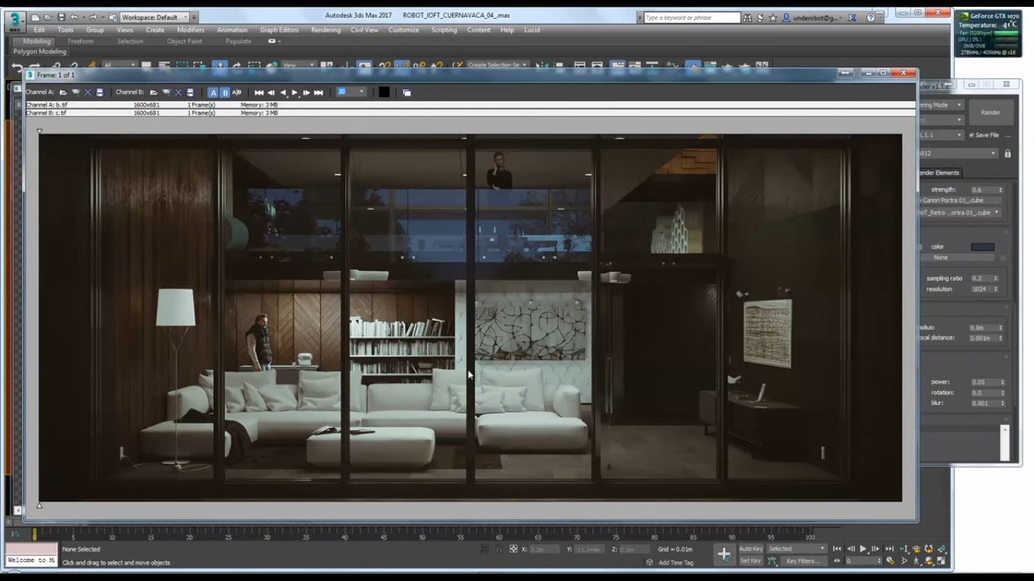Open the Edit menu

[x=39, y=30]
